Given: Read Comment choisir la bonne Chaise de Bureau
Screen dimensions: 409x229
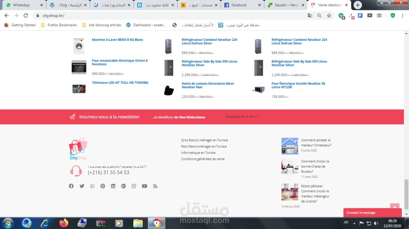Looking at the screenshot, I should 315,166.
